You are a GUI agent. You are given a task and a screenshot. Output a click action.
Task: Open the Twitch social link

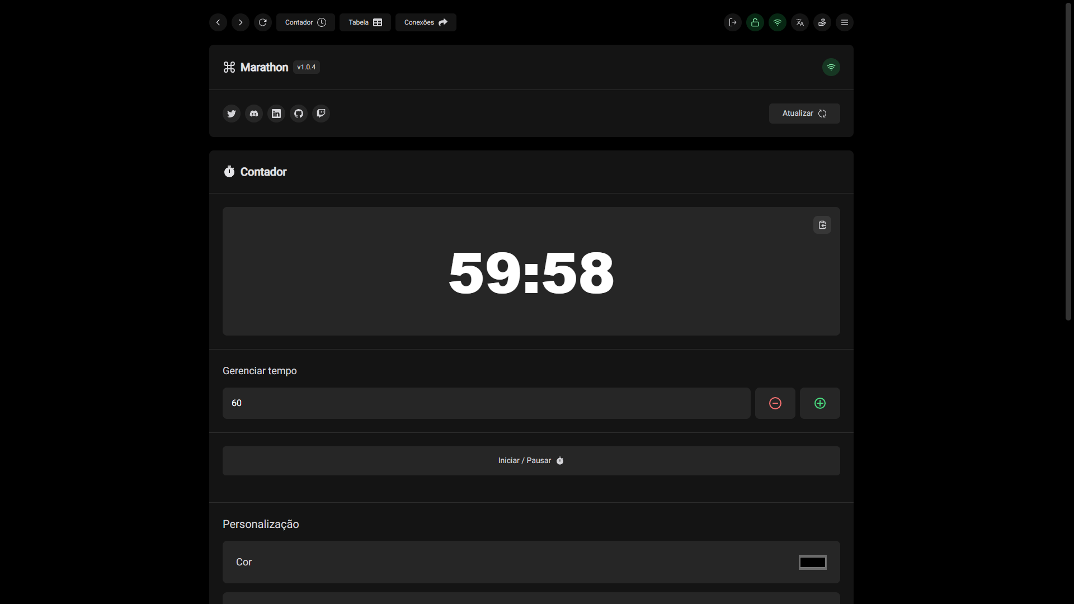click(x=321, y=114)
